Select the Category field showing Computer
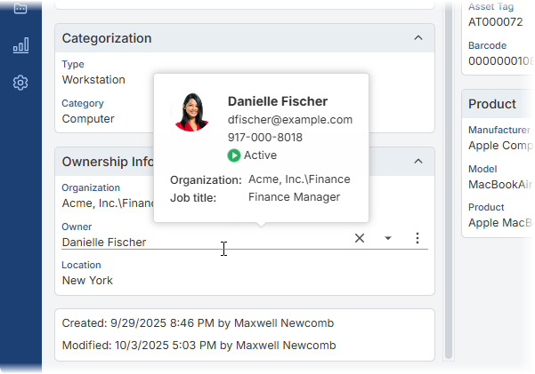 tap(88, 118)
